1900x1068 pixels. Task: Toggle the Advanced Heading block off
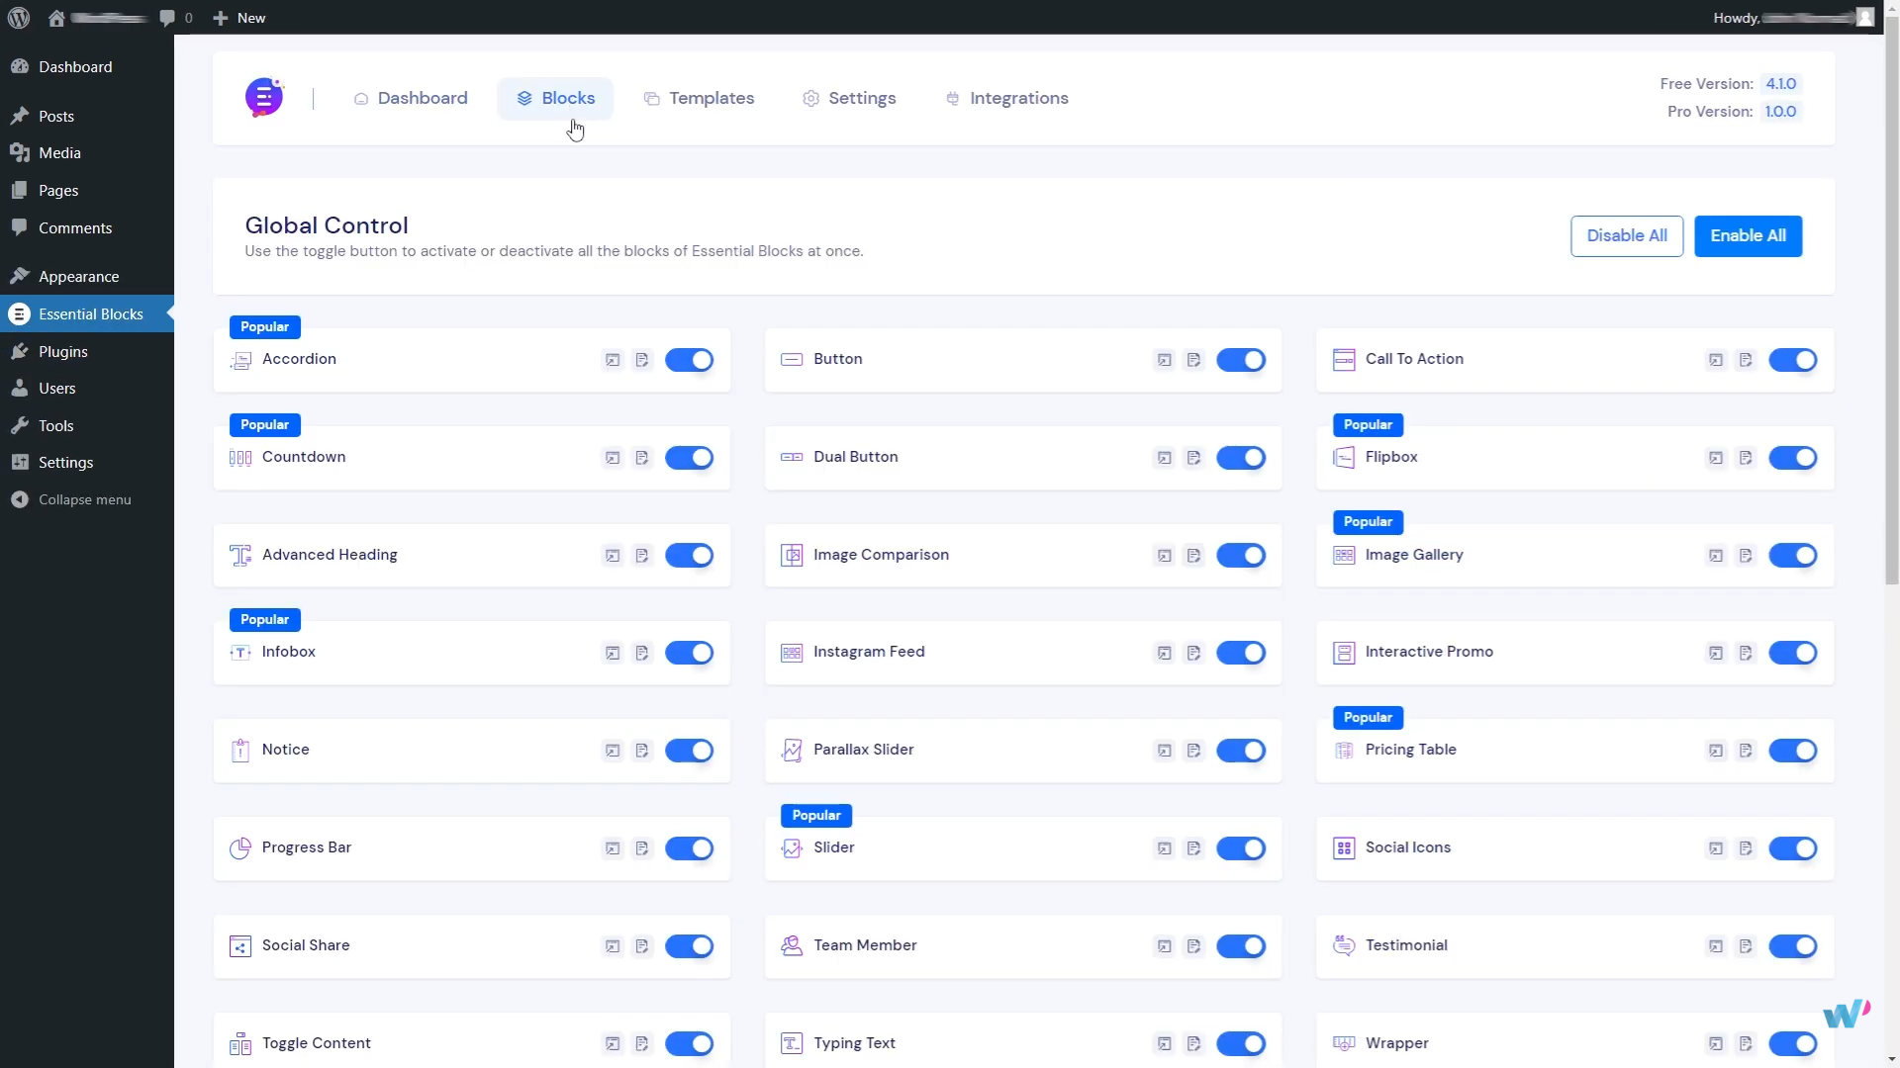point(689,556)
